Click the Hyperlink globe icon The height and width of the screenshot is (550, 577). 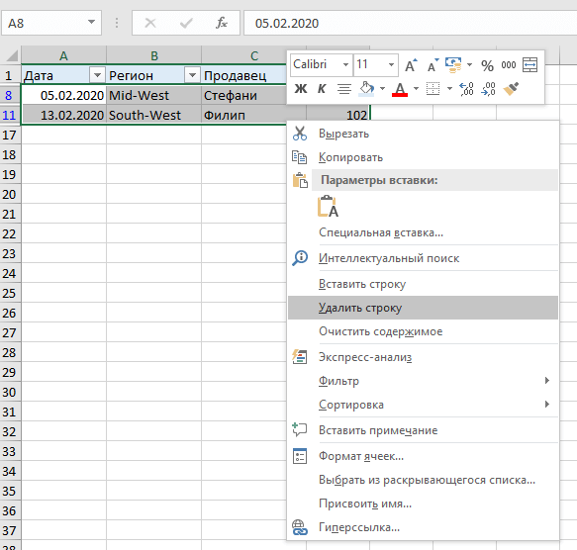[300, 527]
